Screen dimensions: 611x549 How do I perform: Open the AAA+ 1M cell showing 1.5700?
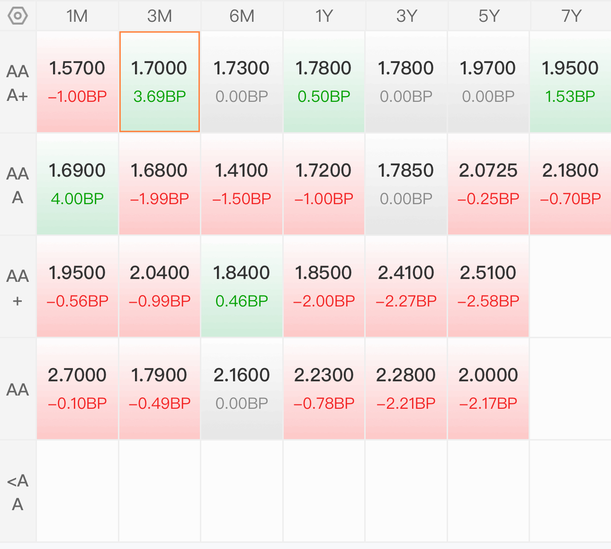77,82
